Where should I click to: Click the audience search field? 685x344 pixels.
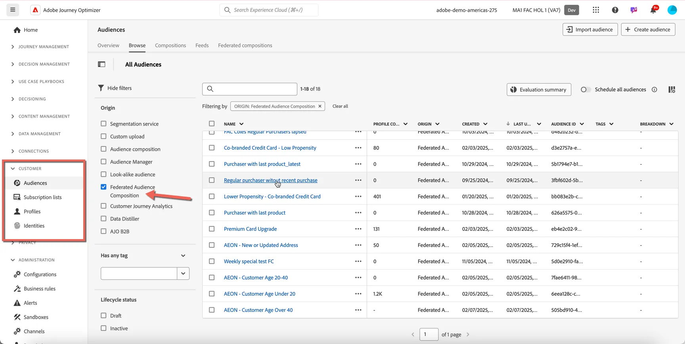point(250,89)
